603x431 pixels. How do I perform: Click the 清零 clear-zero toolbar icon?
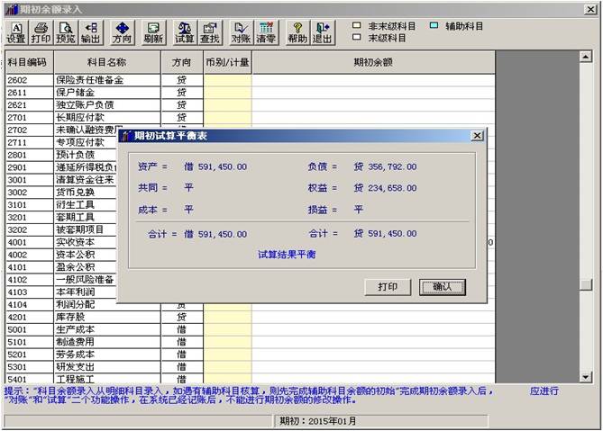(266, 33)
